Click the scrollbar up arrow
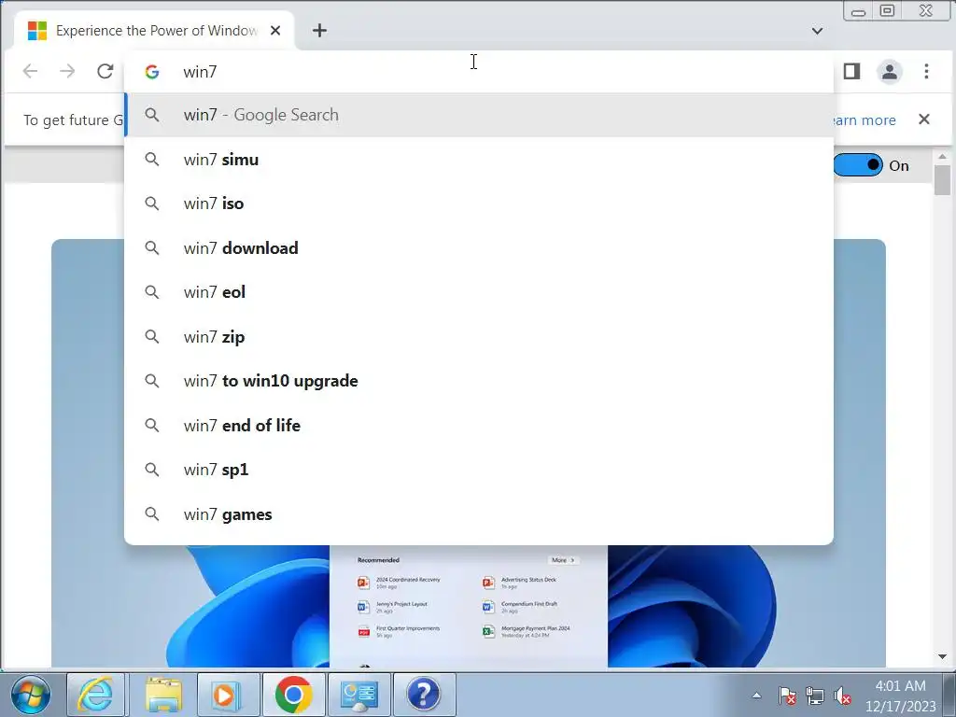Viewport: 956px width, 717px height. click(943, 157)
